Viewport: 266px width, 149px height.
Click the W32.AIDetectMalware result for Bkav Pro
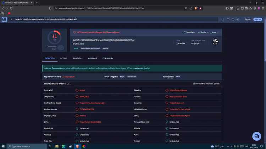[178, 90]
